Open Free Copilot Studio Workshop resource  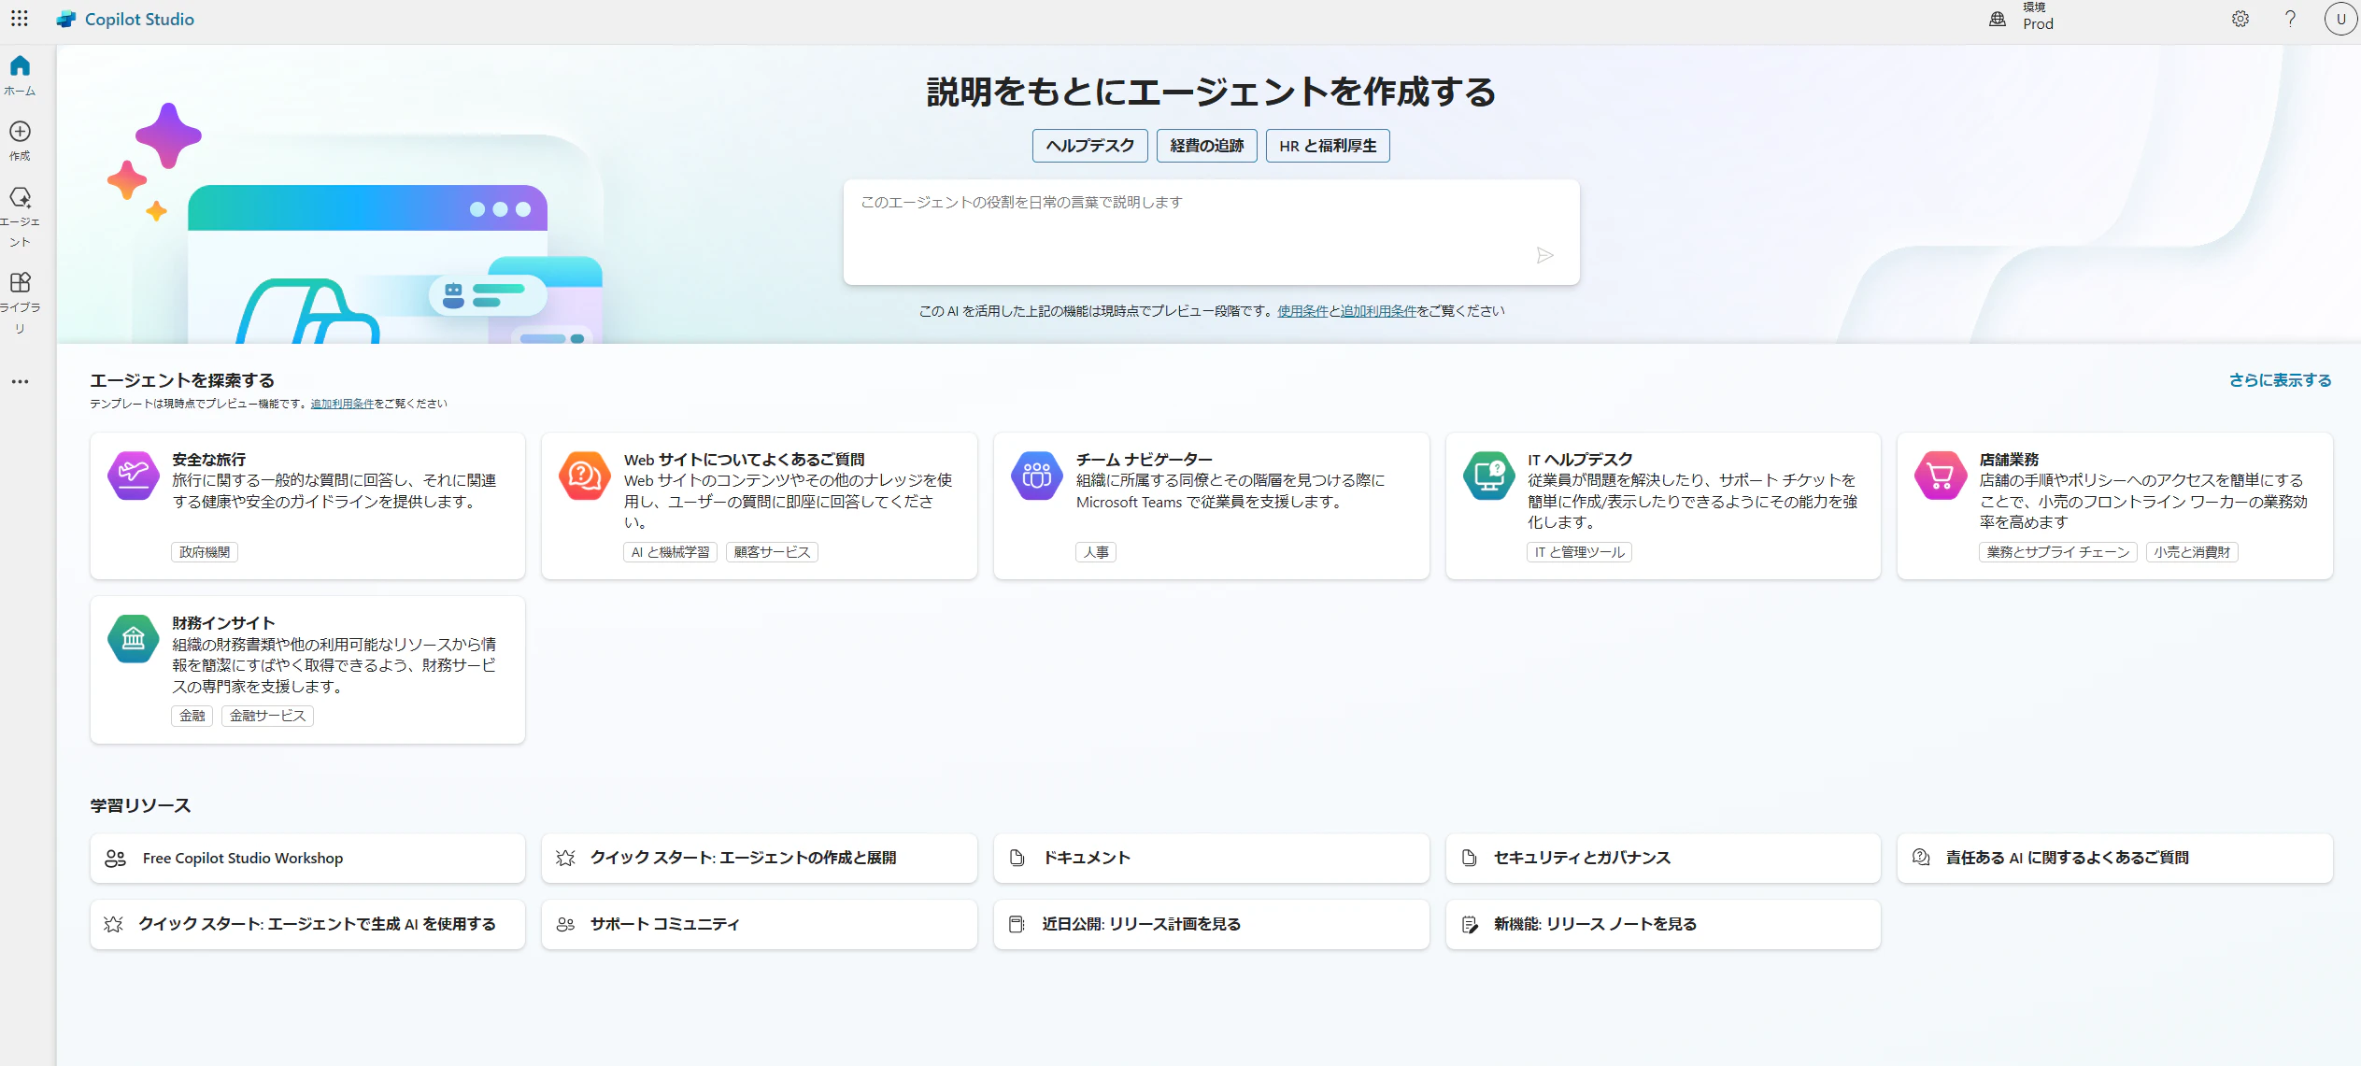tap(307, 858)
